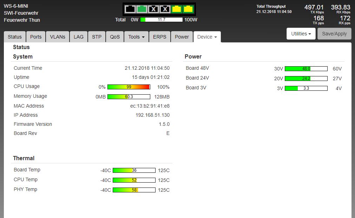
Task: Select the LAG tab
Action: click(79, 37)
